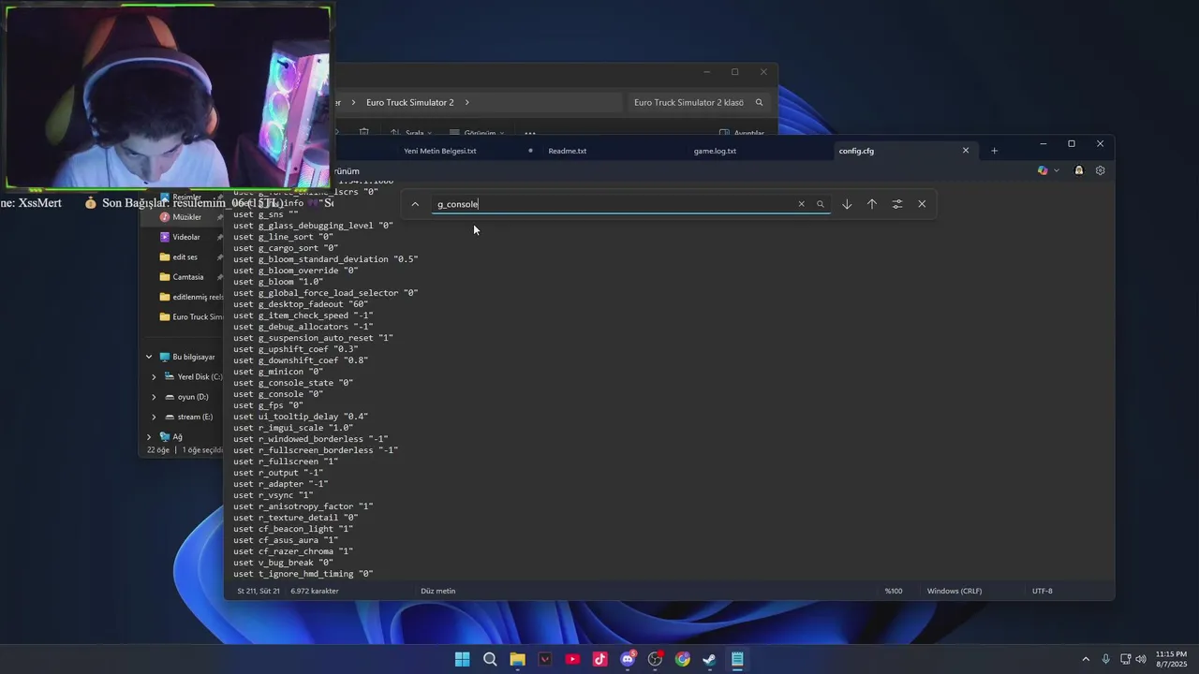This screenshot has width=1199, height=674.
Task: Select the config.cfg tab
Action: point(856,151)
